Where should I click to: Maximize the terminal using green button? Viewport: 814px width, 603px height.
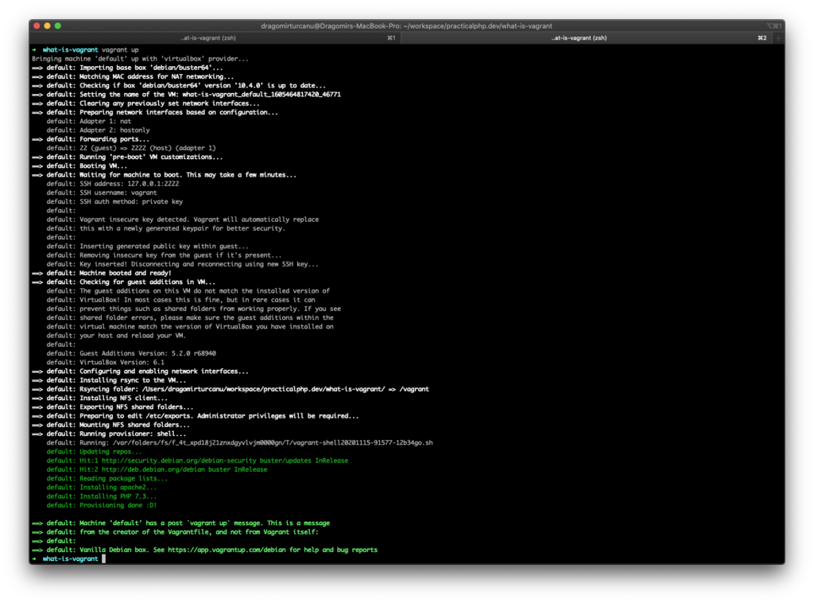pos(58,26)
